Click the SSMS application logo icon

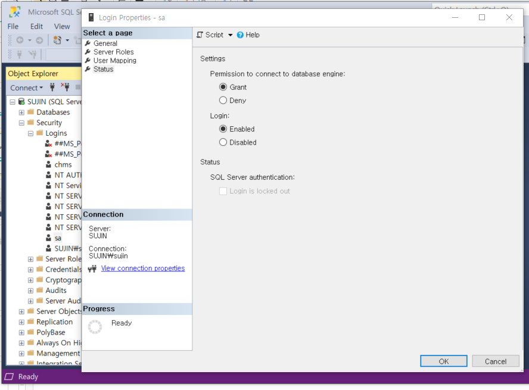[x=15, y=12]
